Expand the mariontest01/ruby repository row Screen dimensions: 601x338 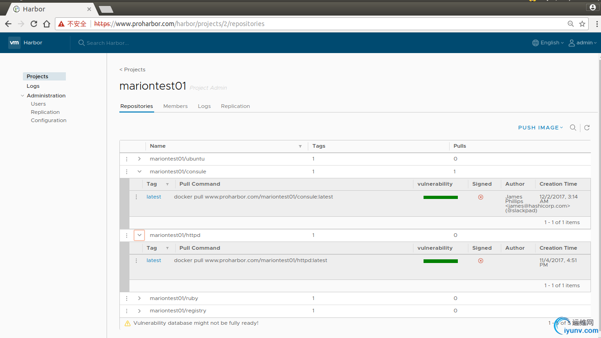point(140,298)
